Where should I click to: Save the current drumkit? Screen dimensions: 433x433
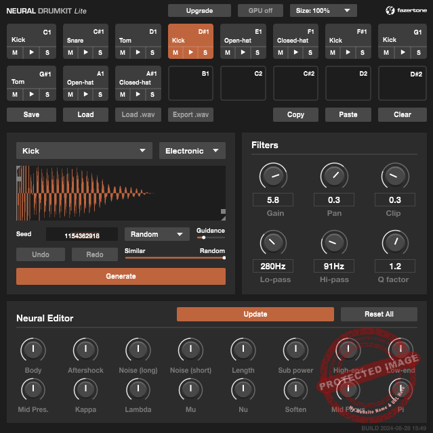[32, 114]
